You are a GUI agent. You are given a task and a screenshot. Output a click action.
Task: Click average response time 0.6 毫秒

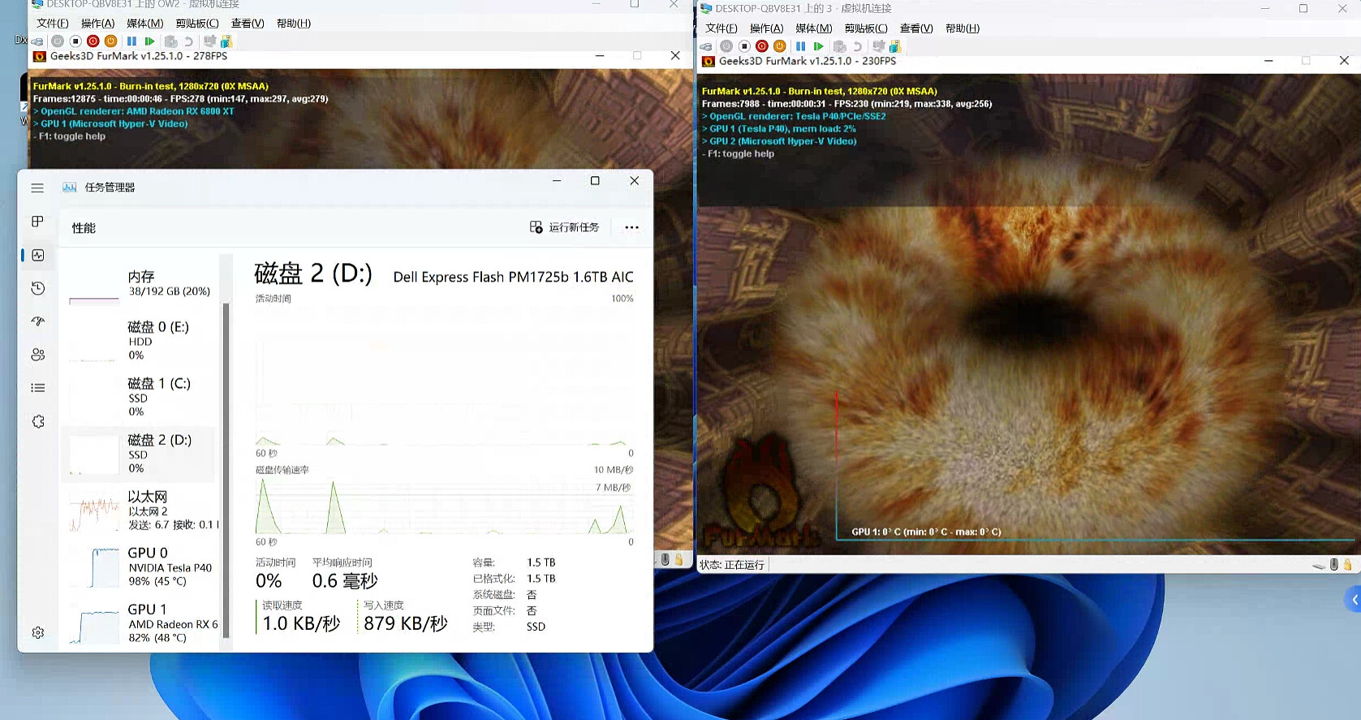[x=345, y=581]
